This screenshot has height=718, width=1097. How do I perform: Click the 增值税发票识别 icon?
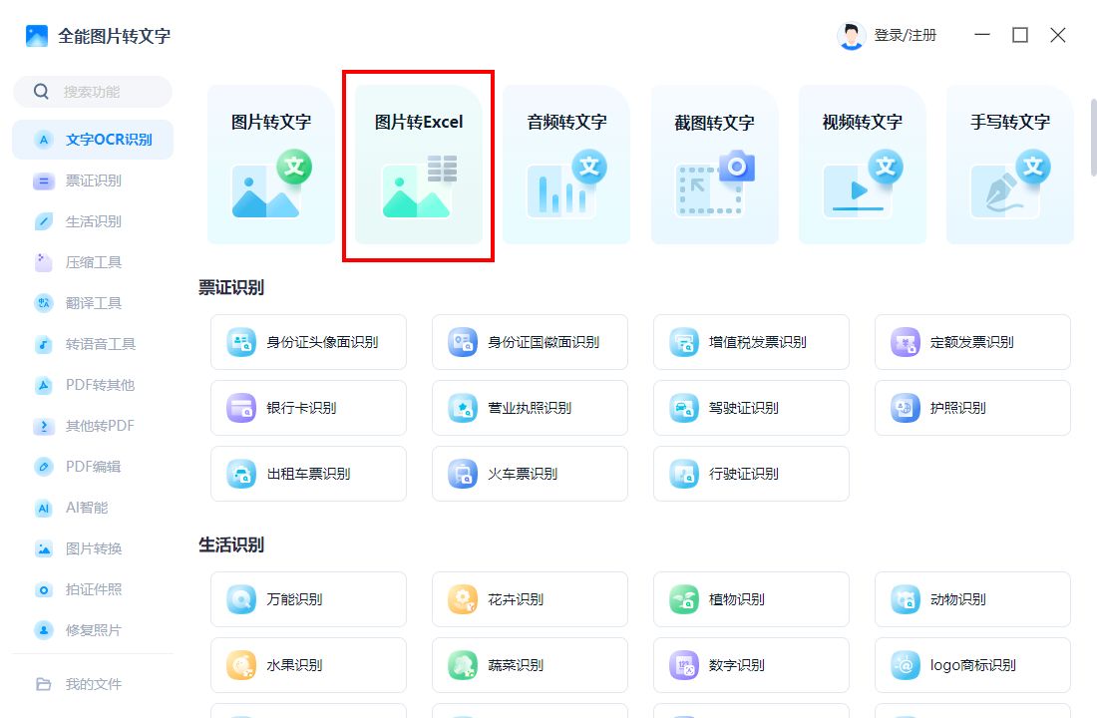tap(683, 342)
